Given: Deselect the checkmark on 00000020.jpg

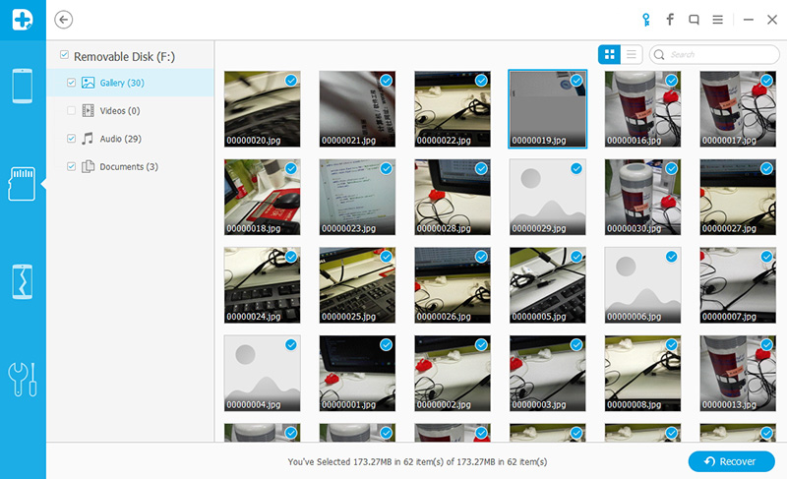Looking at the screenshot, I should 290,81.
